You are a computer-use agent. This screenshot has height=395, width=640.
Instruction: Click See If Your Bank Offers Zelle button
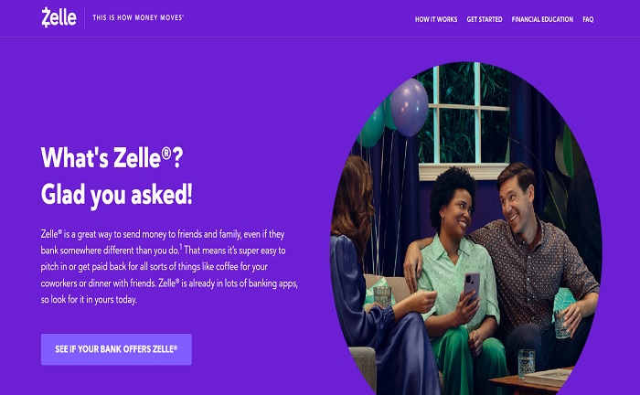[116, 349]
